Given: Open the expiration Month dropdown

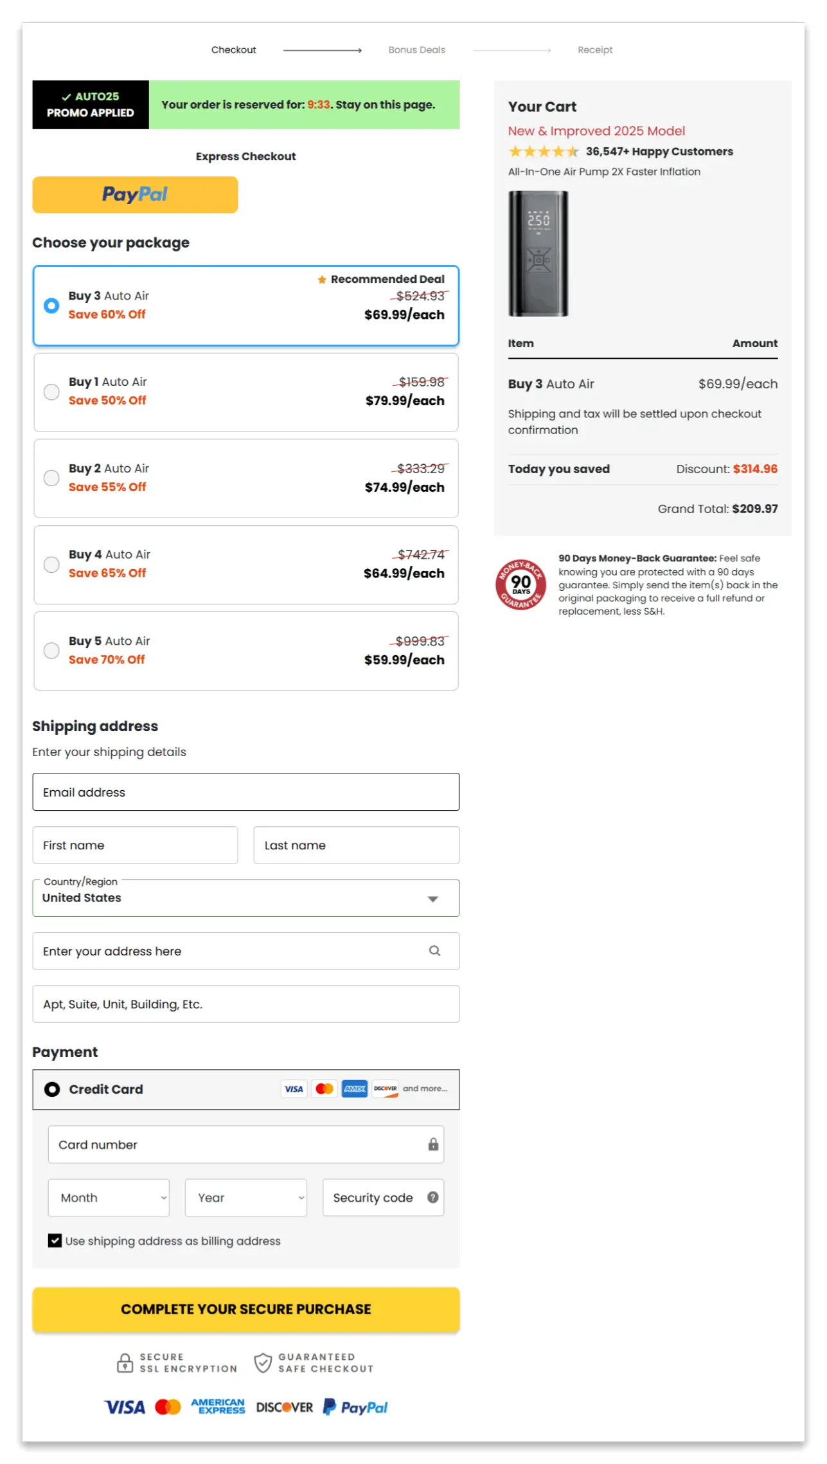Looking at the screenshot, I should click(x=109, y=1197).
